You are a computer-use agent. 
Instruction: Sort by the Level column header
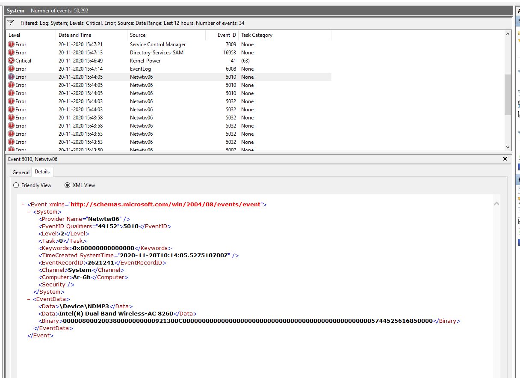tap(31, 35)
